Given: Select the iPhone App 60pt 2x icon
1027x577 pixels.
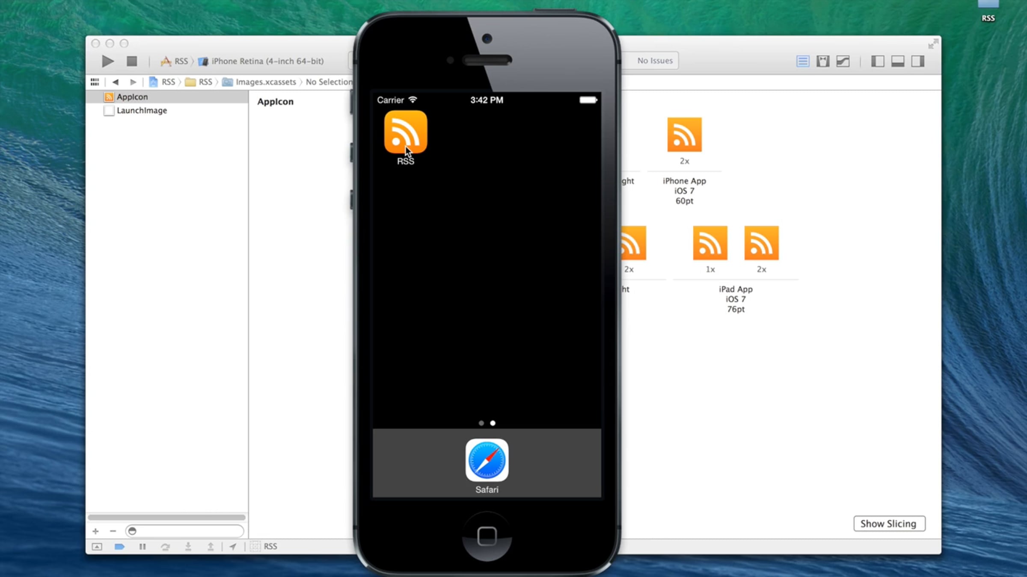Looking at the screenshot, I should click(x=684, y=135).
